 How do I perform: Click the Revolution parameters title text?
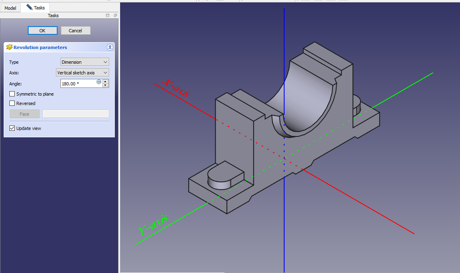click(x=40, y=47)
